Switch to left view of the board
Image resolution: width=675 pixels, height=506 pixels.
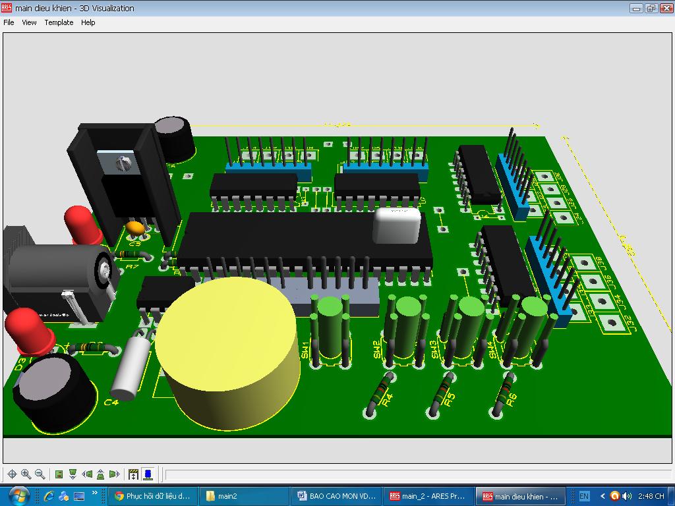coord(87,474)
